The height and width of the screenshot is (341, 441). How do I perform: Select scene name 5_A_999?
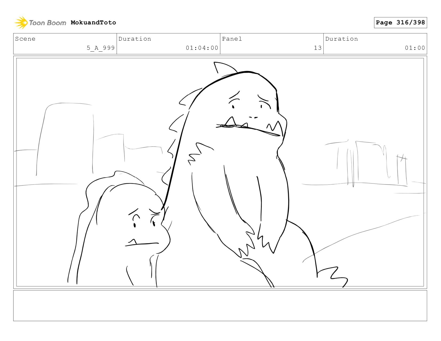click(x=100, y=48)
